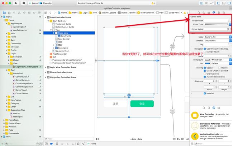Open the Background White Color dropdown
Viewport: 233px width, 146px height.
[x=221, y=60]
